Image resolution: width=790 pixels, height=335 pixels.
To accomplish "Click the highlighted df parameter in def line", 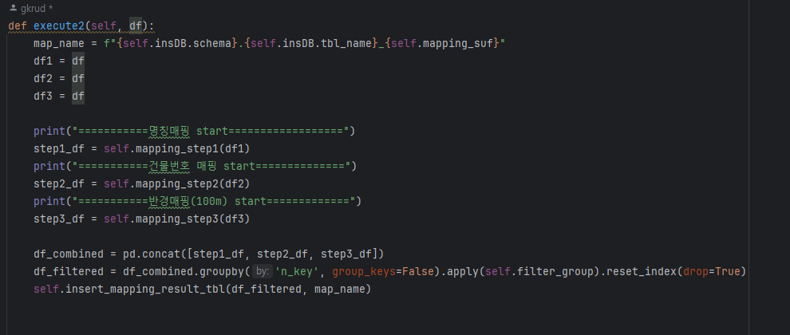I will tap(136, 26).
